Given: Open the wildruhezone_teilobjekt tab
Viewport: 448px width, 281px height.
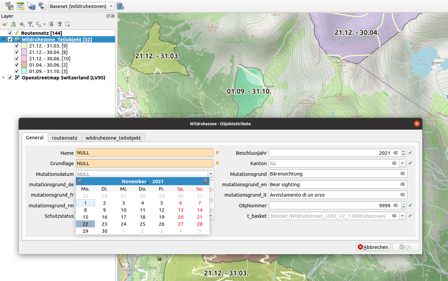Looking at the screenshot, I should tap(113, 138).
